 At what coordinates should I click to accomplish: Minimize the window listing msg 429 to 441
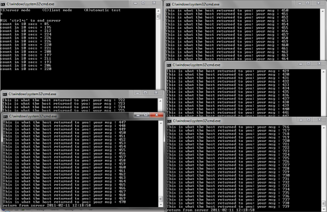[300, 64]
